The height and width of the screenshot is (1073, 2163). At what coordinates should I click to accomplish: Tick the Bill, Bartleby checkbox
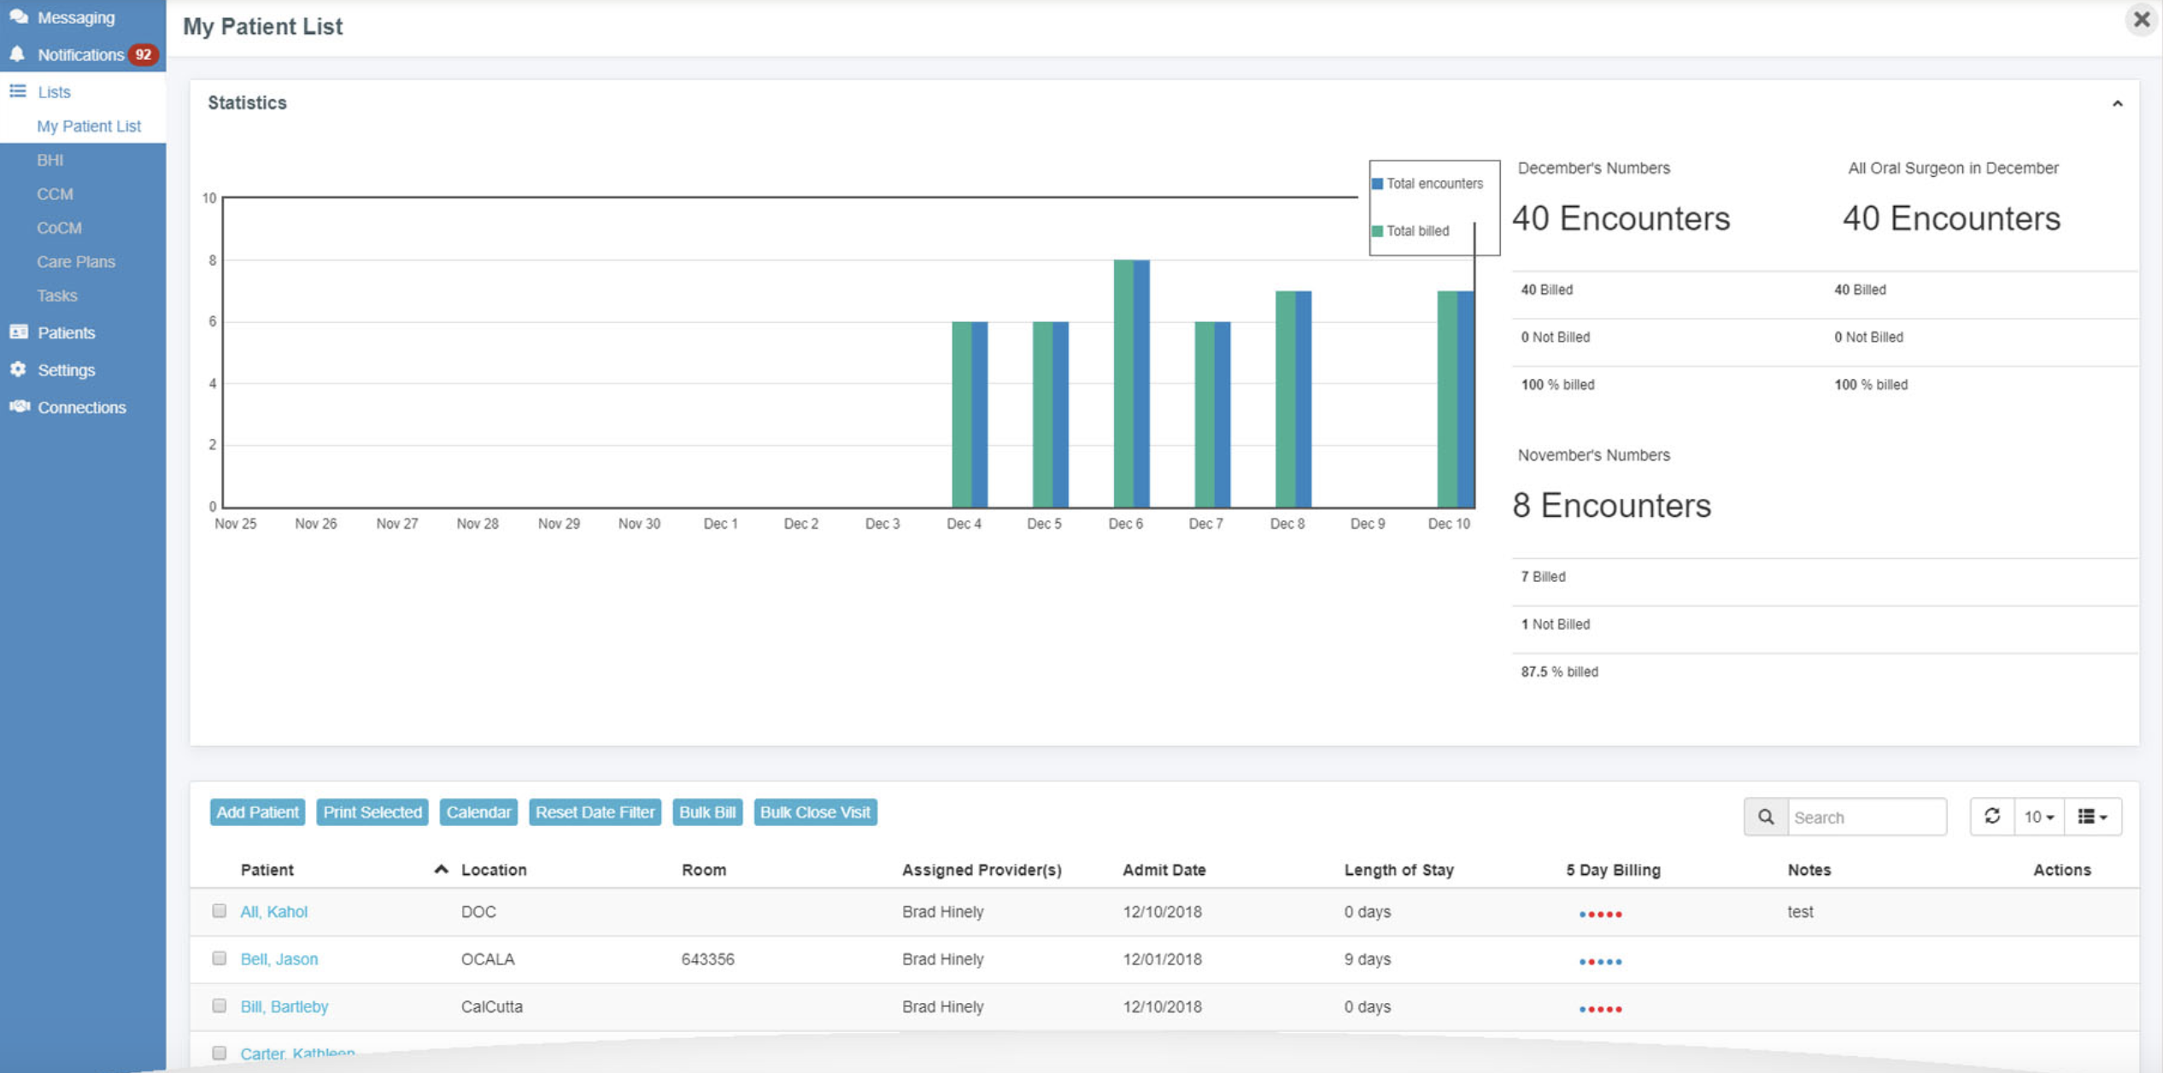point(220,1006)
